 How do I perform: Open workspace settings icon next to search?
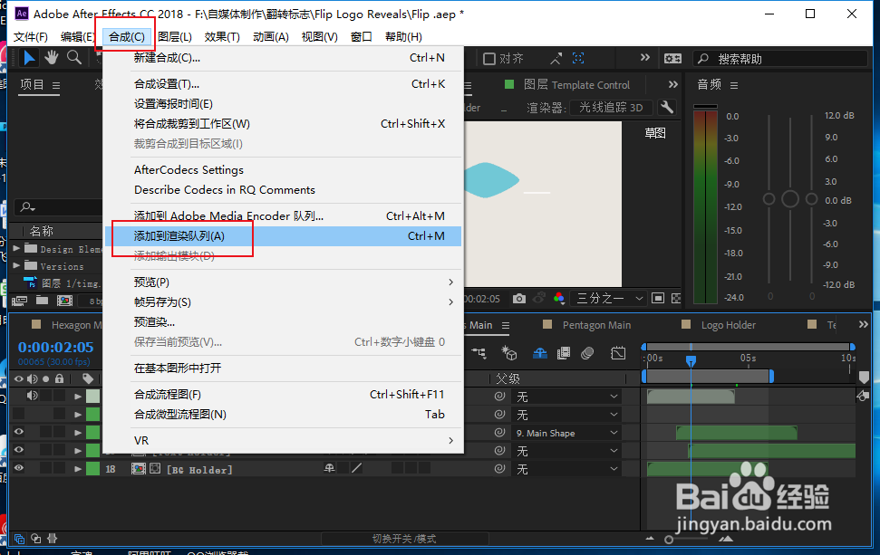(672, 58)
